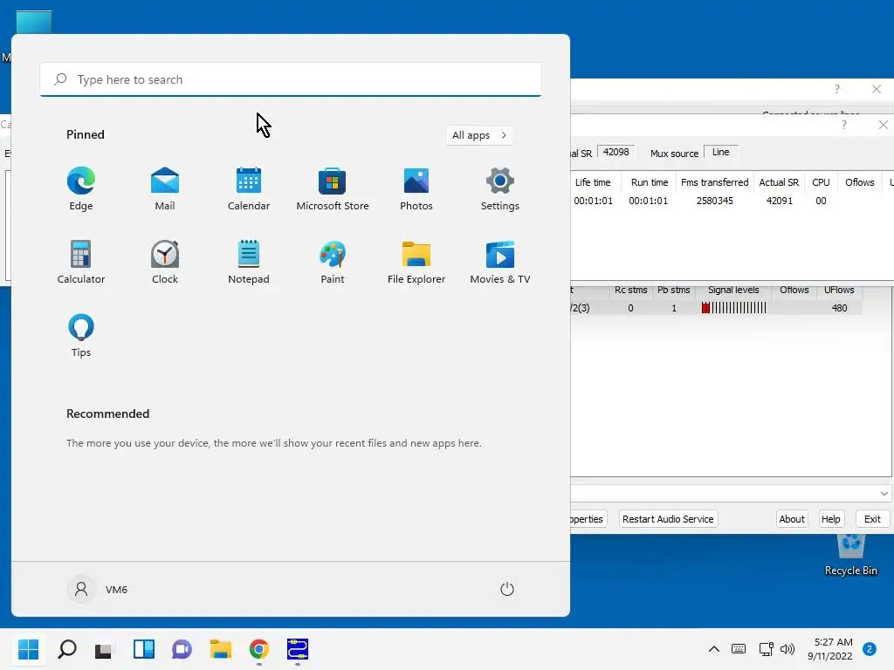Open network status tray icon
This screenshot has width=894, height=670.
[767, 649]
